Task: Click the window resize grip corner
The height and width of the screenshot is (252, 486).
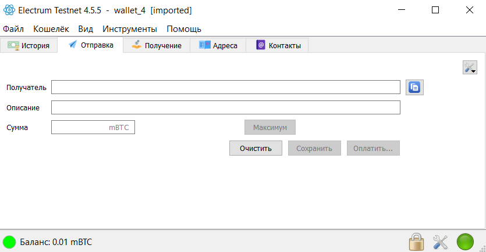Action: coord(483,249)
